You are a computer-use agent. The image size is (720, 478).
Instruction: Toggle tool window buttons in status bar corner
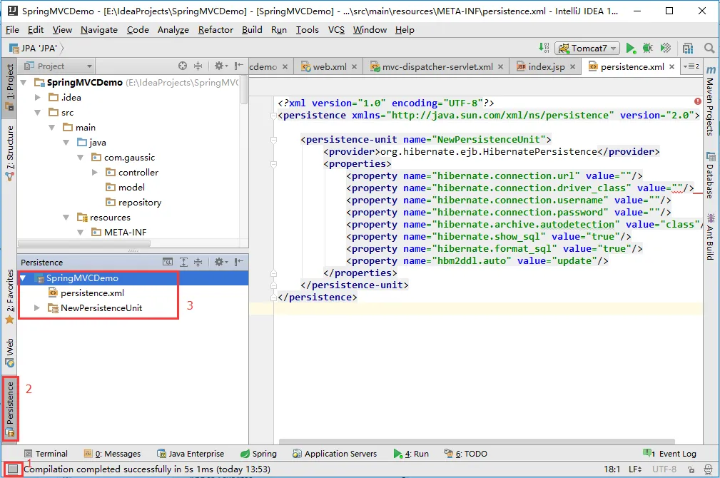[x=13, y=469]
